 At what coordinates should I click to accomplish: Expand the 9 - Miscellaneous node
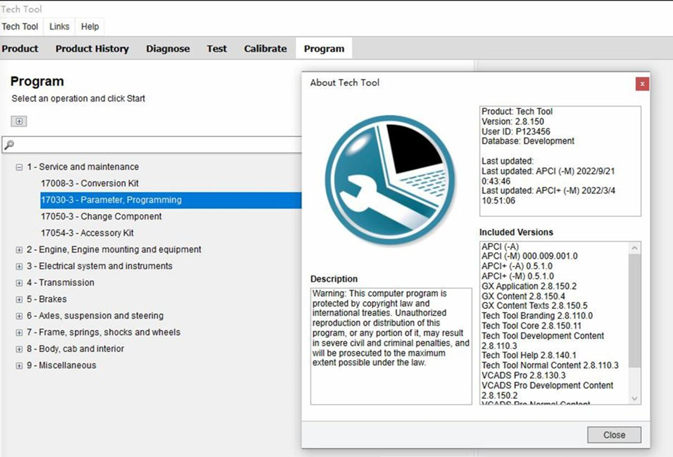click(19, 365)
